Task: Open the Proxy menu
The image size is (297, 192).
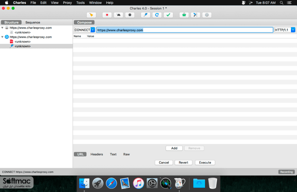Action: pyautogui.click(x=67, y=2)
